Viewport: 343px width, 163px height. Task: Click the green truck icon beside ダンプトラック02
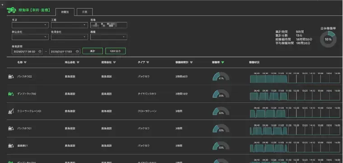click(11, 94)
